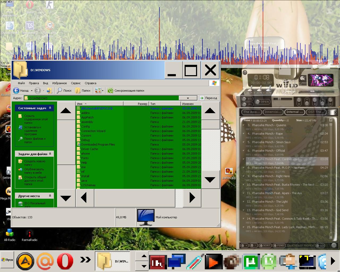This screenshot has height=272, width=340.
Task: Collapse the Системные задачи panel
Action: [50, 108]
